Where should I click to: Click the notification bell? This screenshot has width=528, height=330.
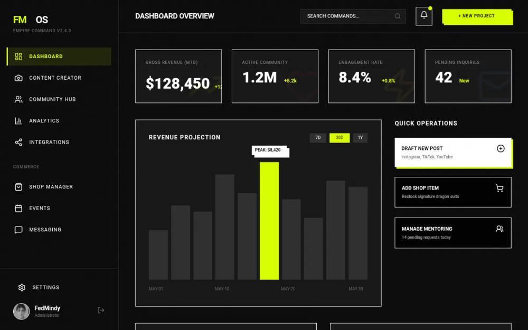click(x=423, y=16)
